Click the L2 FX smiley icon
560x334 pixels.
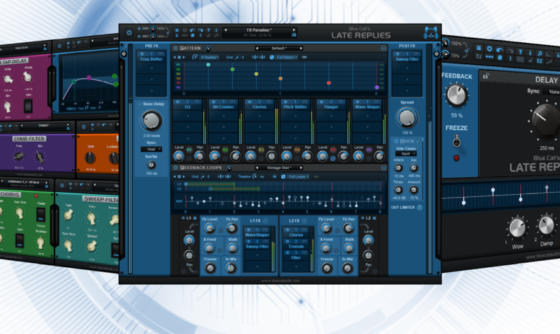point(305,221)
